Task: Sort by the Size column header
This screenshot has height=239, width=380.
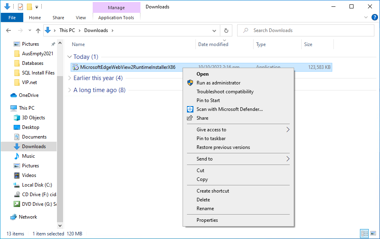Action: tap(308, 44)
